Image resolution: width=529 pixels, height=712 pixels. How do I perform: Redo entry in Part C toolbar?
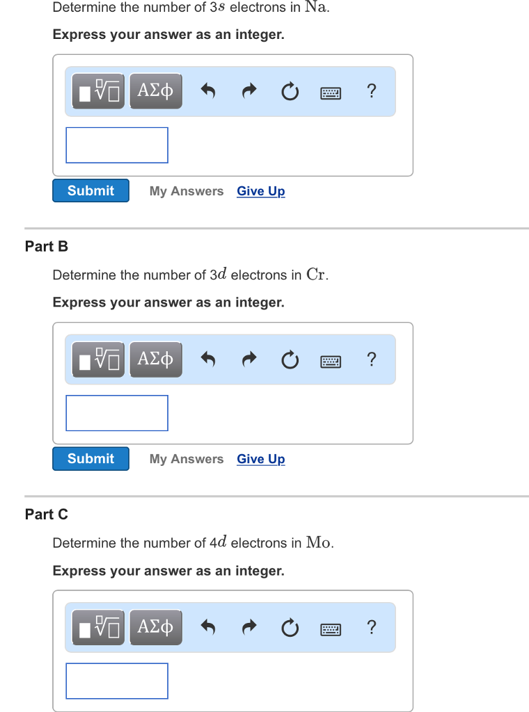click(x=249, y=628)
